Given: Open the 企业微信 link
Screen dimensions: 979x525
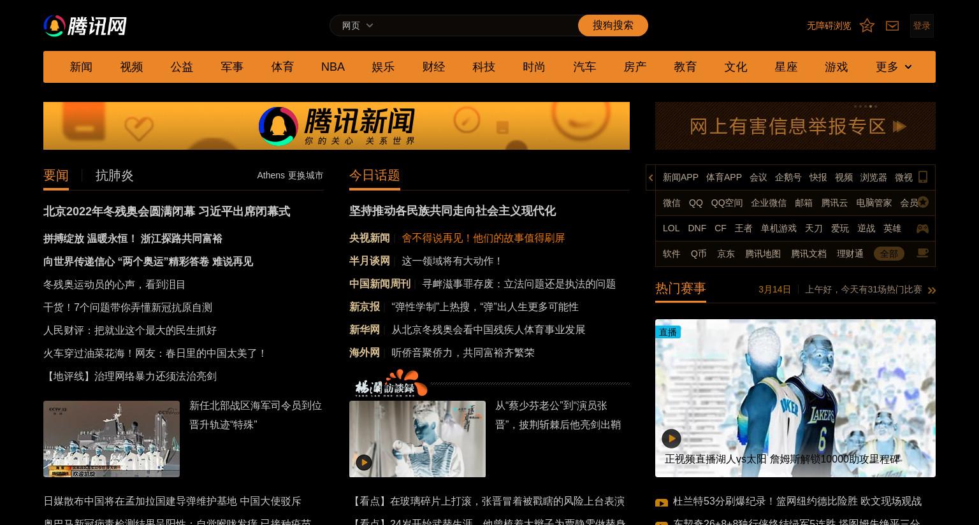Looking at the screenshot, I should pos(769,203).
